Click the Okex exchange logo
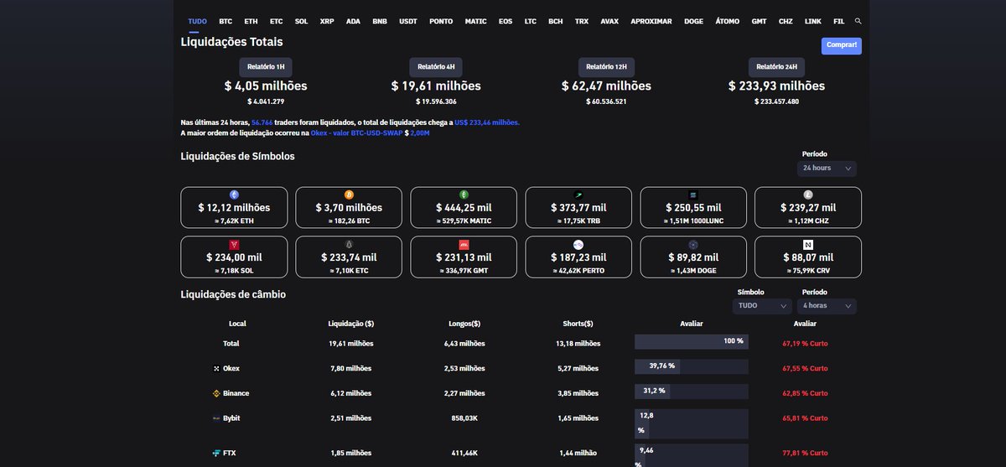Viewport: 1006px width, 467px height. click(216, 368)
